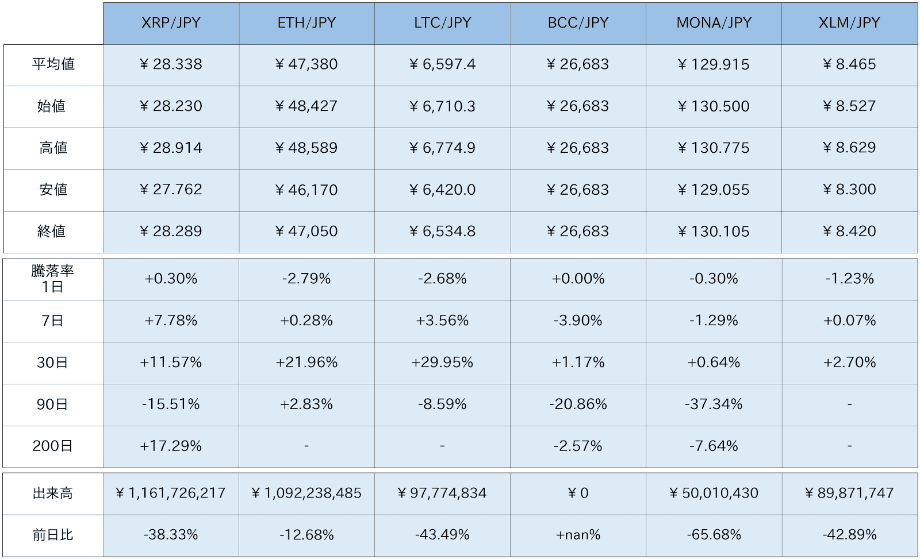
Task: Click the 平均値 row label
Action: [x=53, y=64]
